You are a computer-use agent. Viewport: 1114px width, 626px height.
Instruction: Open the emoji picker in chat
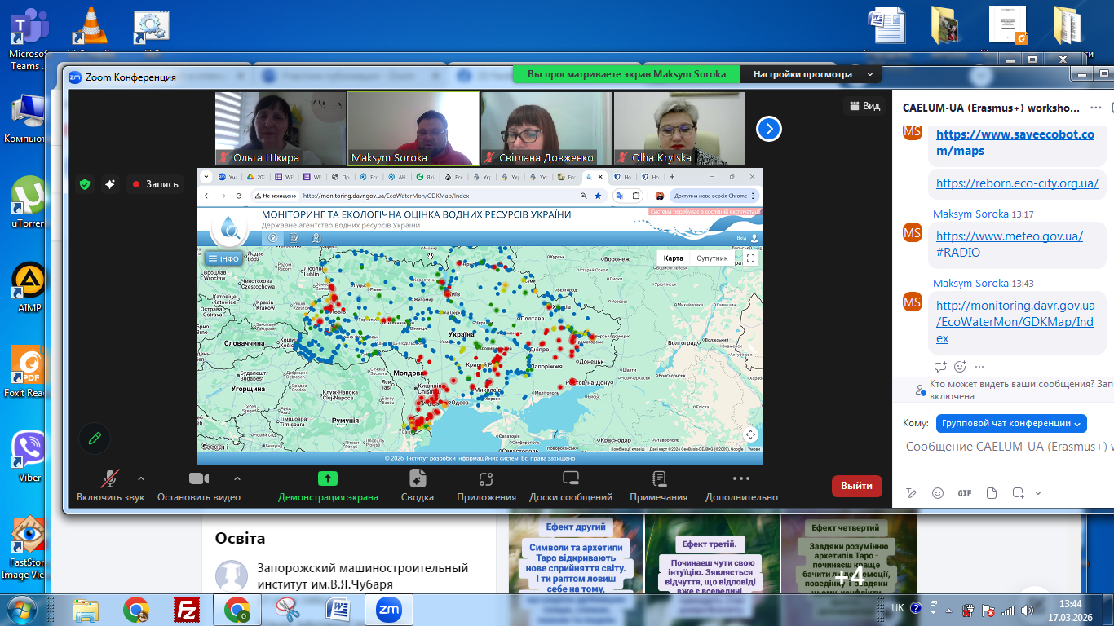938,493
